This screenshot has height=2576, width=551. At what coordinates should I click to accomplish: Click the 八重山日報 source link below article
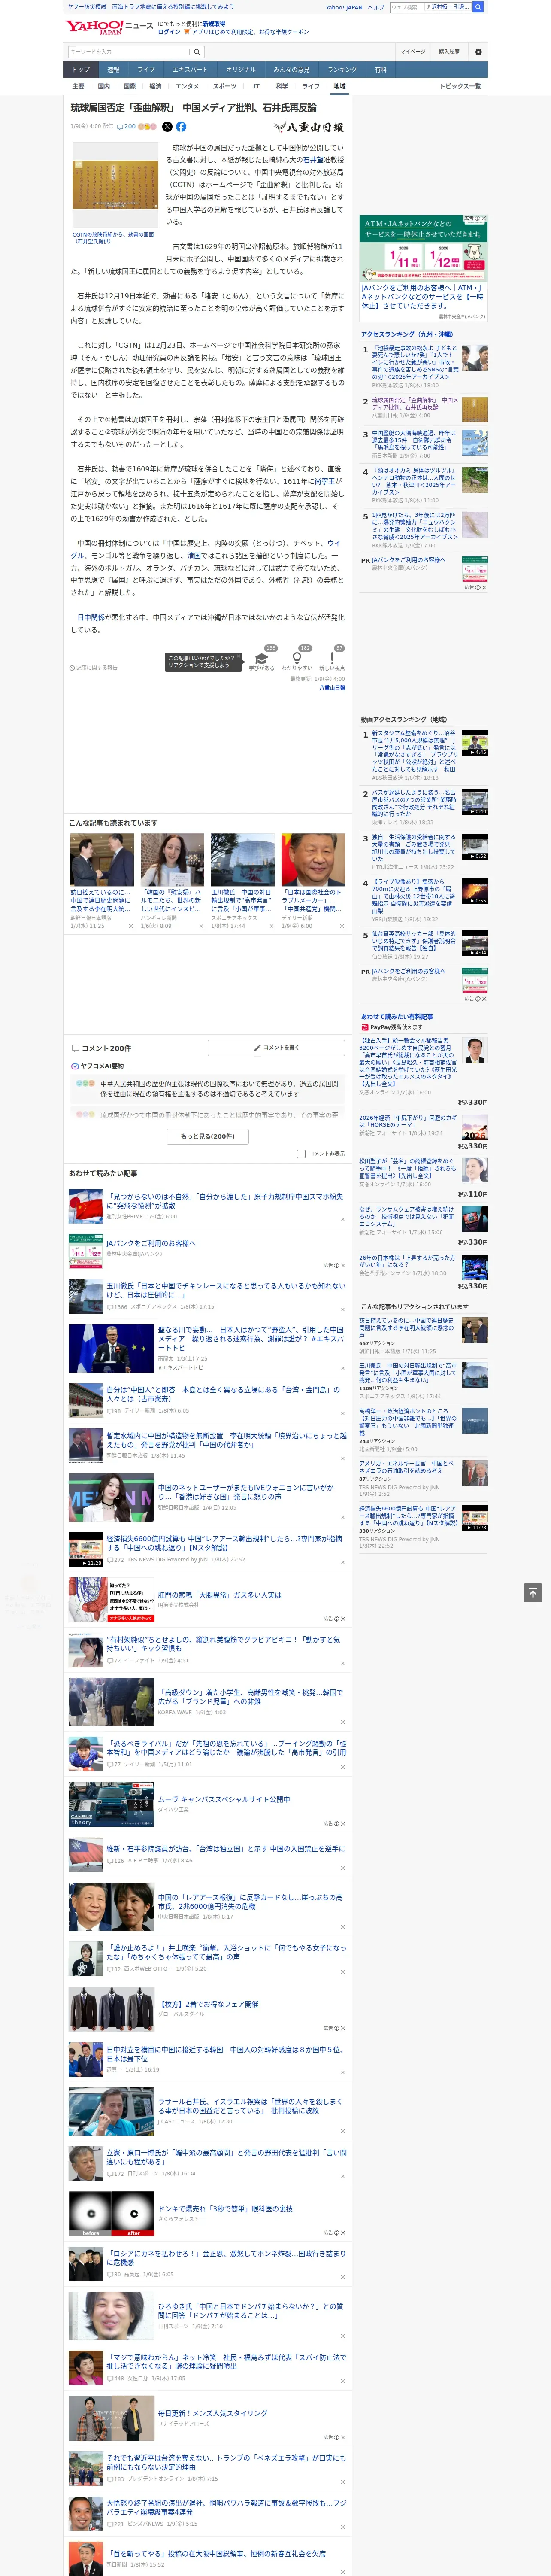332,688
